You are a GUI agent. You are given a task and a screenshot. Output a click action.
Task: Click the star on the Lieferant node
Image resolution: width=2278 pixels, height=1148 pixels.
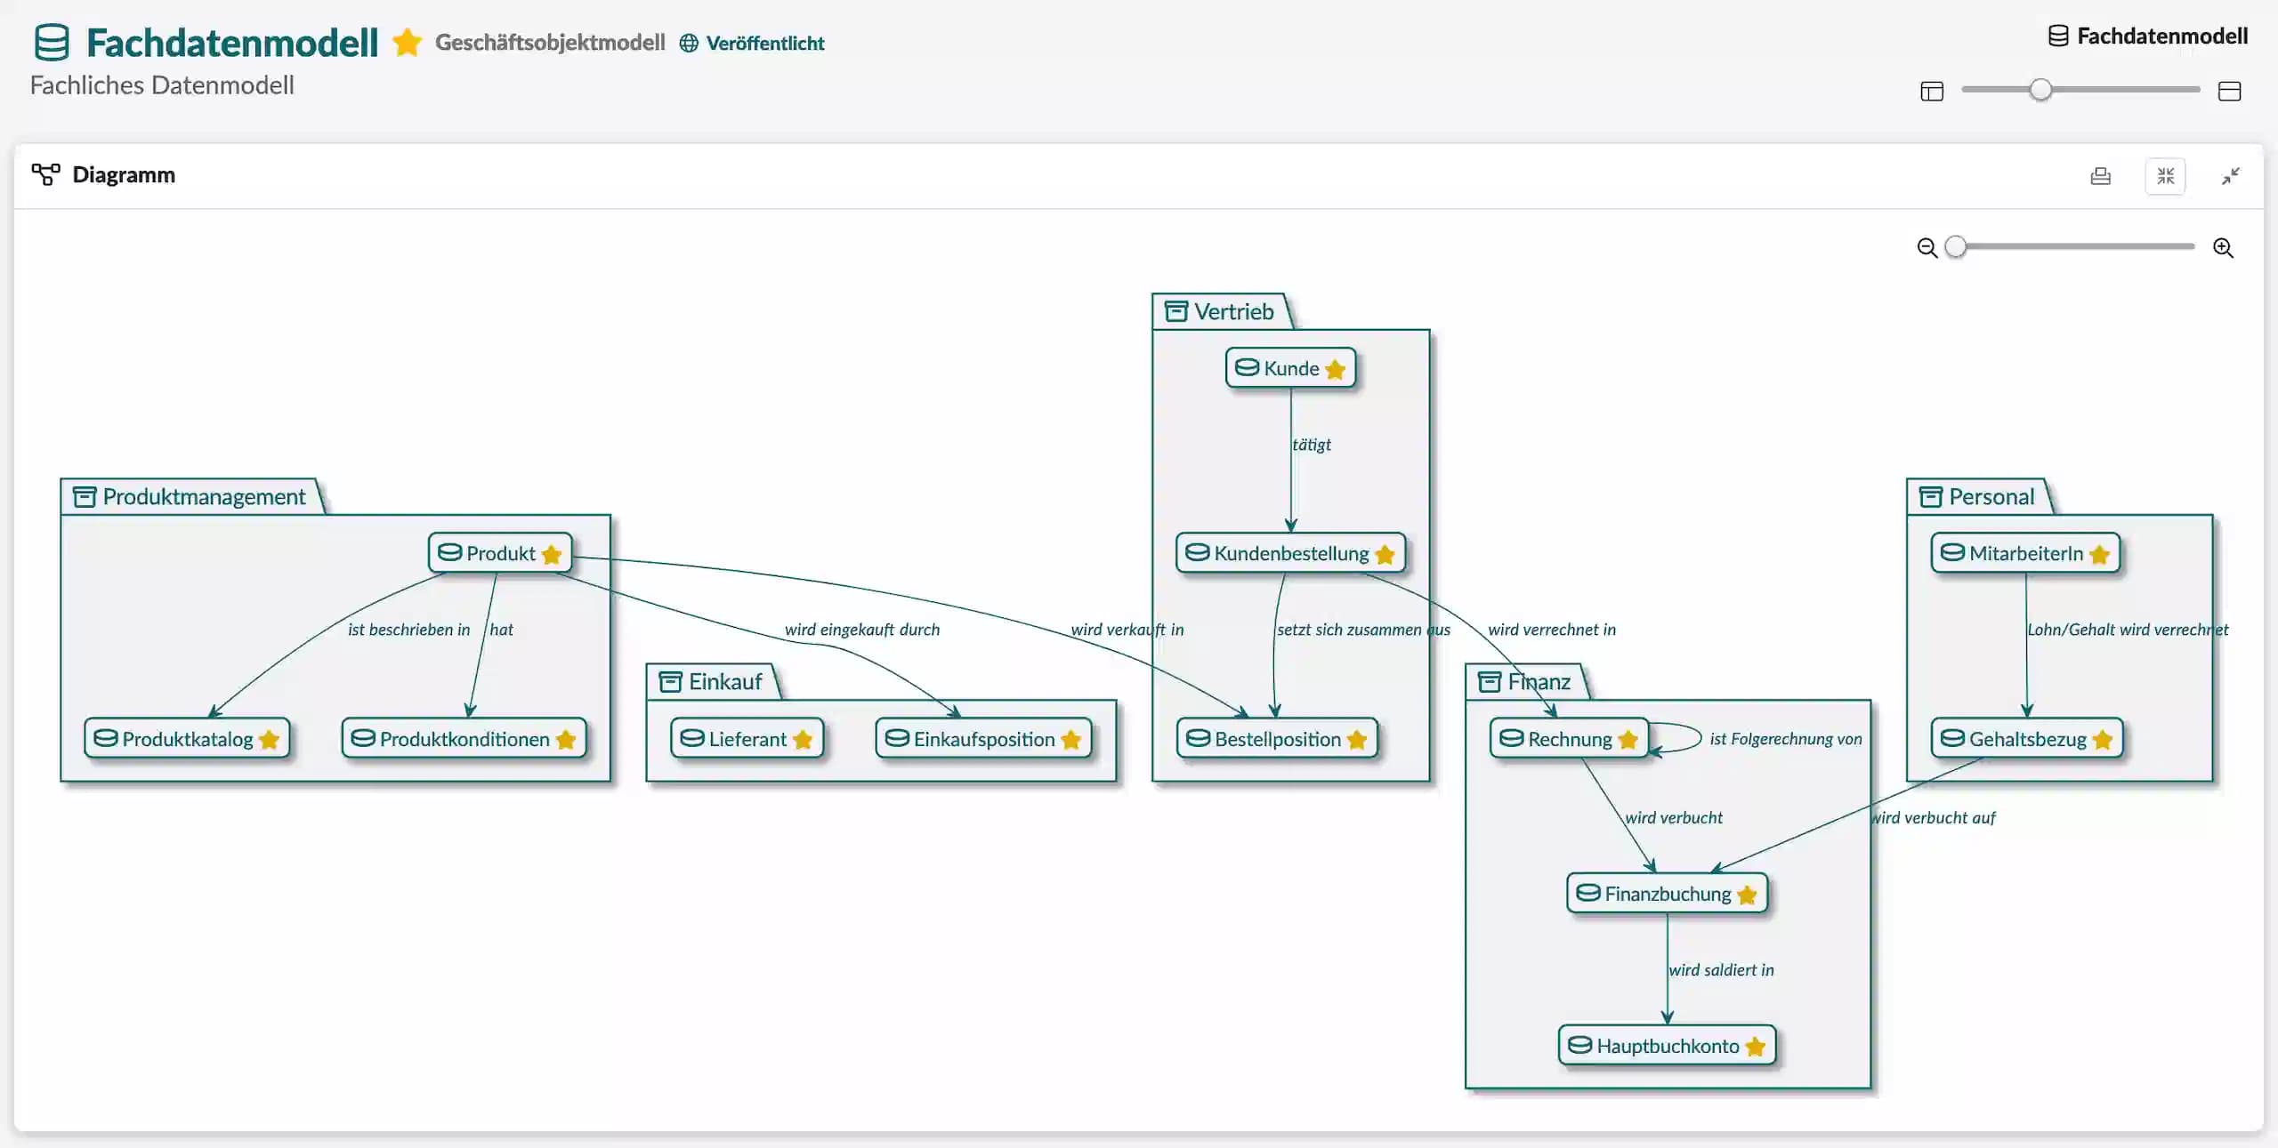802,740
